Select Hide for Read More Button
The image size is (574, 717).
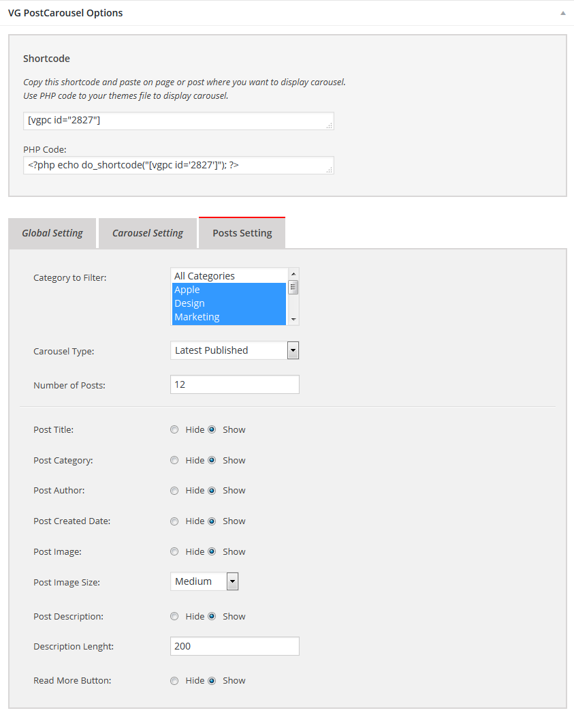coord(174,681)
